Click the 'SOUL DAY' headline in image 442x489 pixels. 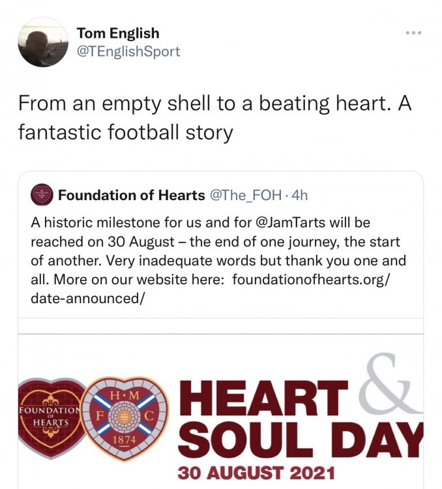coord(300,439)
